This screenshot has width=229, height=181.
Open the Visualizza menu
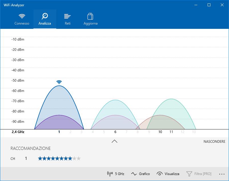pyautogui.click(x=168, y=174)
